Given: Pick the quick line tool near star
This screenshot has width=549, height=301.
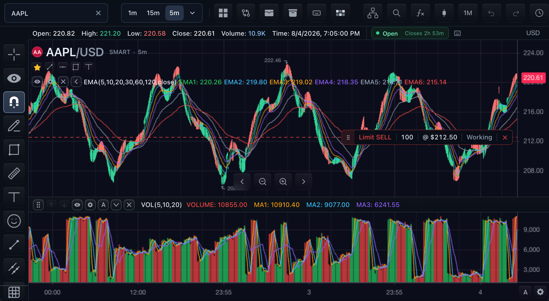Looking at the screenshot, I should point(50,67).
